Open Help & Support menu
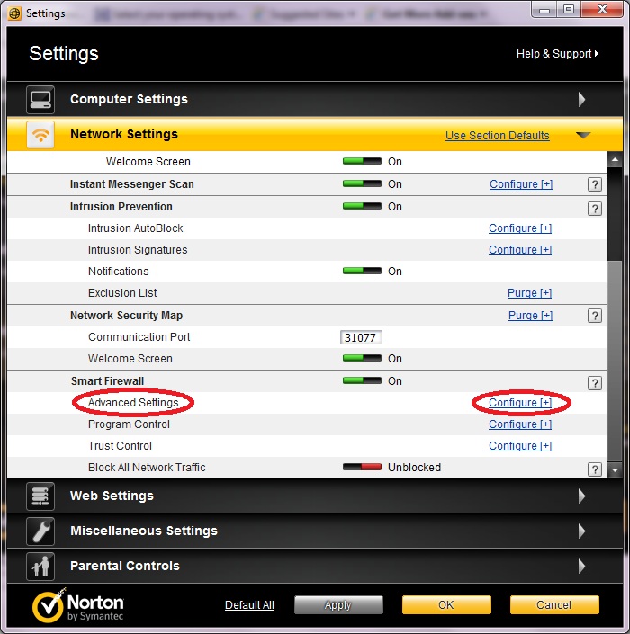Viewport: 630px width, 634px height. 557,54
